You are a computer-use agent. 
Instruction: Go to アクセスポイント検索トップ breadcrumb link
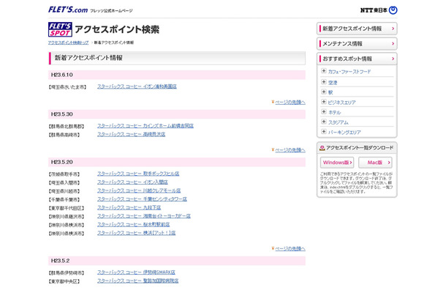pyautogui.click(x=68, y=42)
